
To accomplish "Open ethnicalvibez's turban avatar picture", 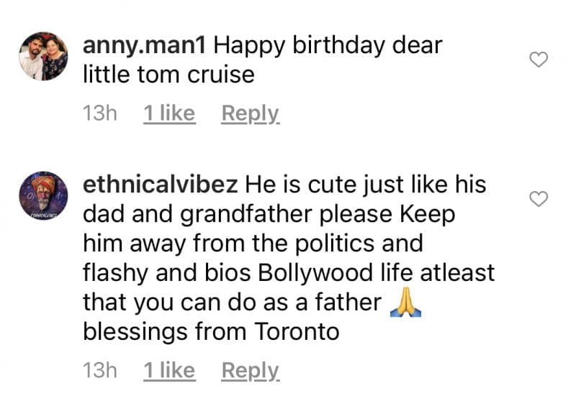I will [43, 195].
